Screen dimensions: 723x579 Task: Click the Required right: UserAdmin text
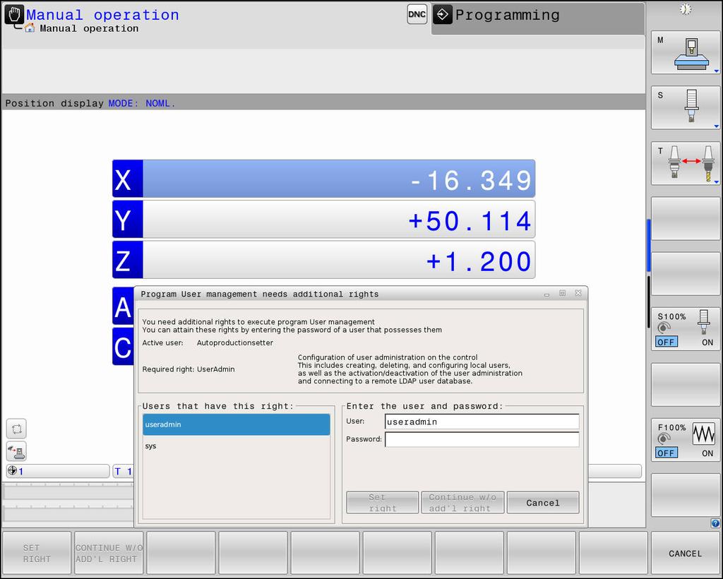(x=188, y=369)
